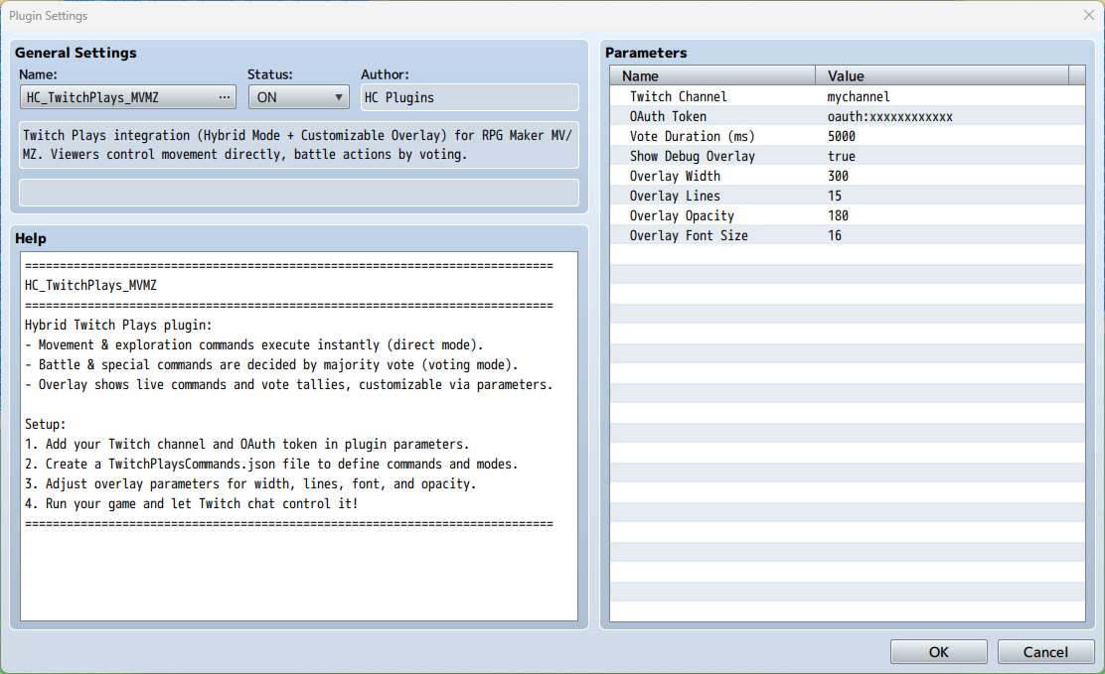Click the value 16
The image size is (1105, 674).
(x=835, y=235)
